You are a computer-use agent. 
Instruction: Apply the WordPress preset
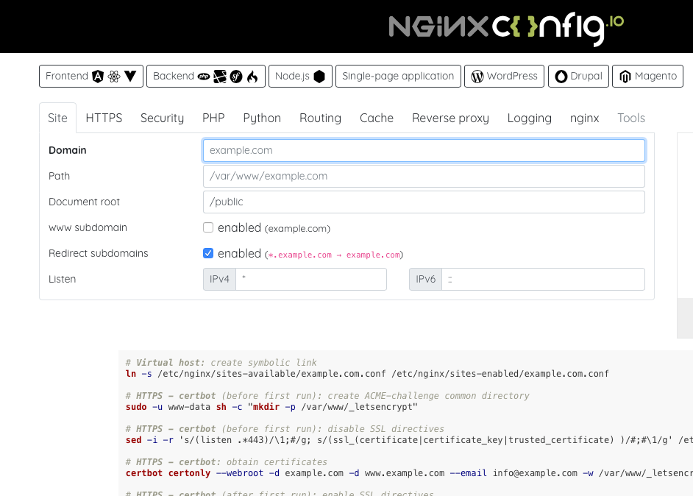pyautogui.click(x=504, y=76)
